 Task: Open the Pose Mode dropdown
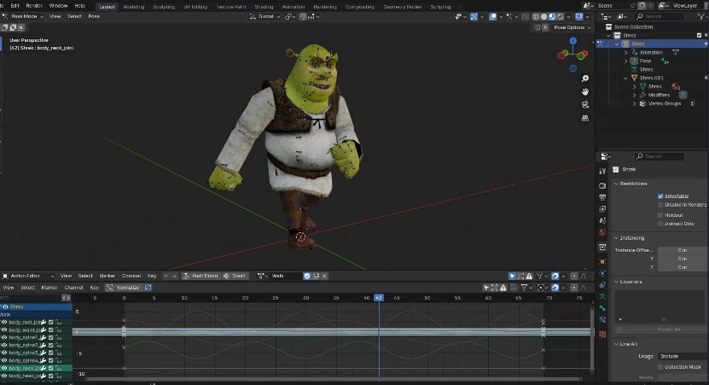point(23,16)
